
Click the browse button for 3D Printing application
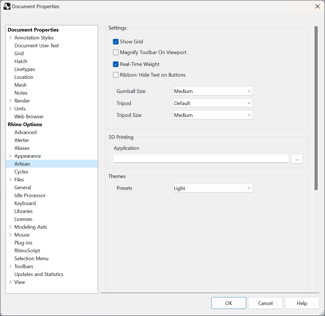coord(297,159)
